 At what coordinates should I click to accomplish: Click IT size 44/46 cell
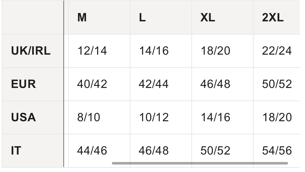point(99,151)
